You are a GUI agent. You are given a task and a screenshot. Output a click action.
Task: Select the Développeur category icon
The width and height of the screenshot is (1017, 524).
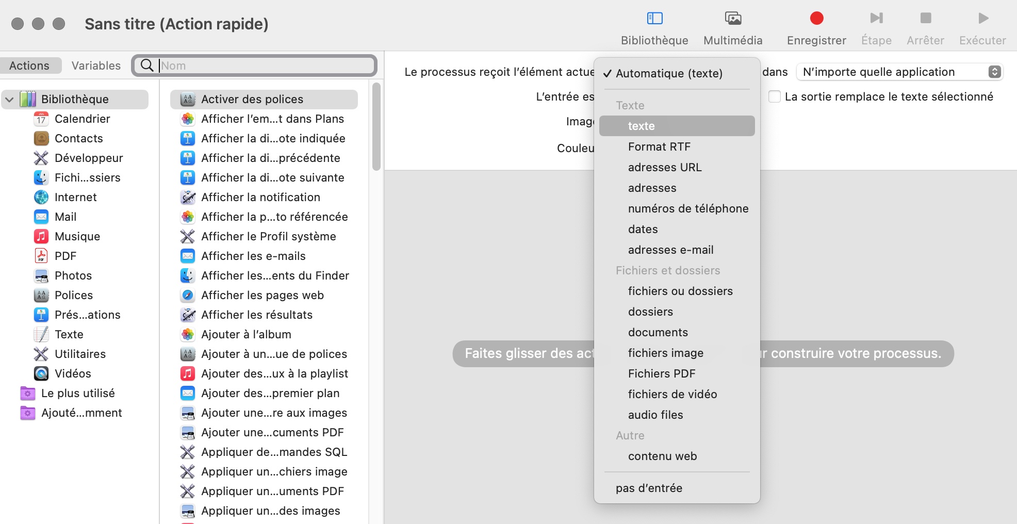click(41, 158)
